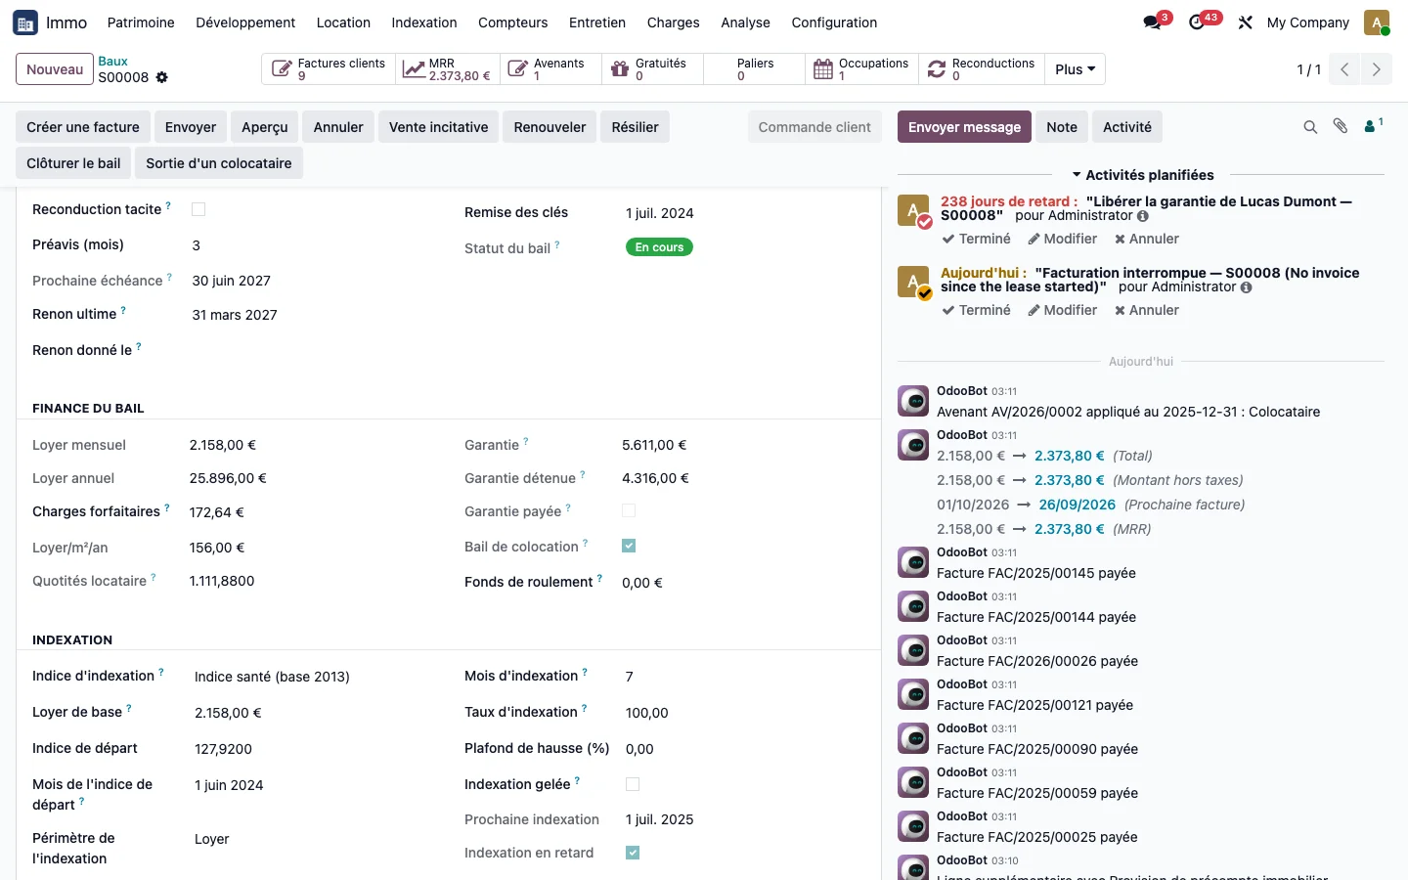
Task: Open the Immo app home icon
Action: pyautogui.click(x=25, y=22)
